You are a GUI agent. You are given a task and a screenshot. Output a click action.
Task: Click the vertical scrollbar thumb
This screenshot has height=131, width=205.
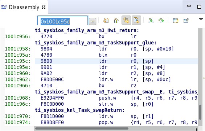[x=200, y=112]
